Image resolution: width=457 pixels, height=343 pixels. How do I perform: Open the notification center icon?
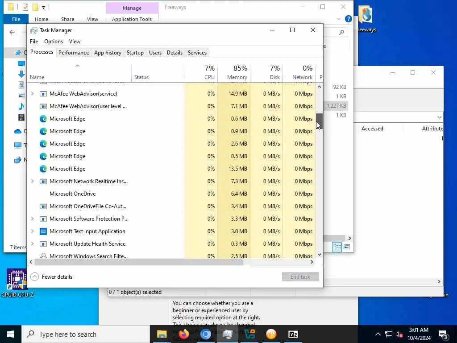pos(443,335)
